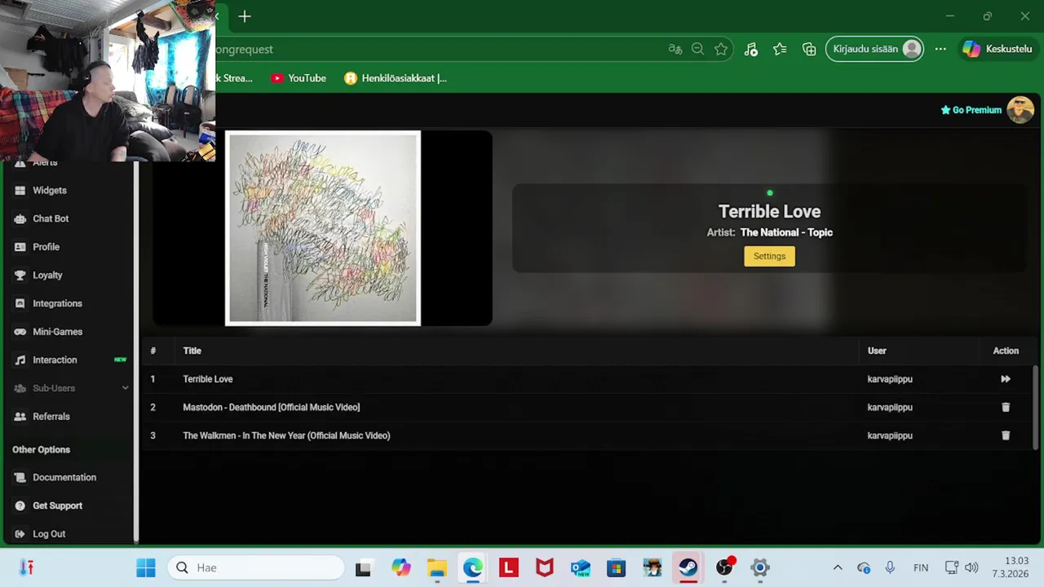
Task: Open the Windows Start menu
Action: point(146,567)
